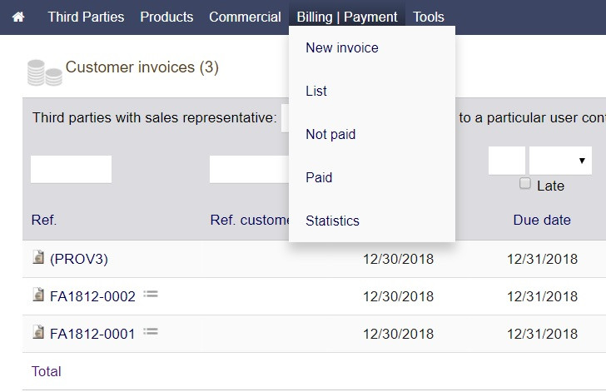The image size is (606, 392).
Task: Click the invoice icon beside FA1812-0002
Action: [x=38, y=295]
